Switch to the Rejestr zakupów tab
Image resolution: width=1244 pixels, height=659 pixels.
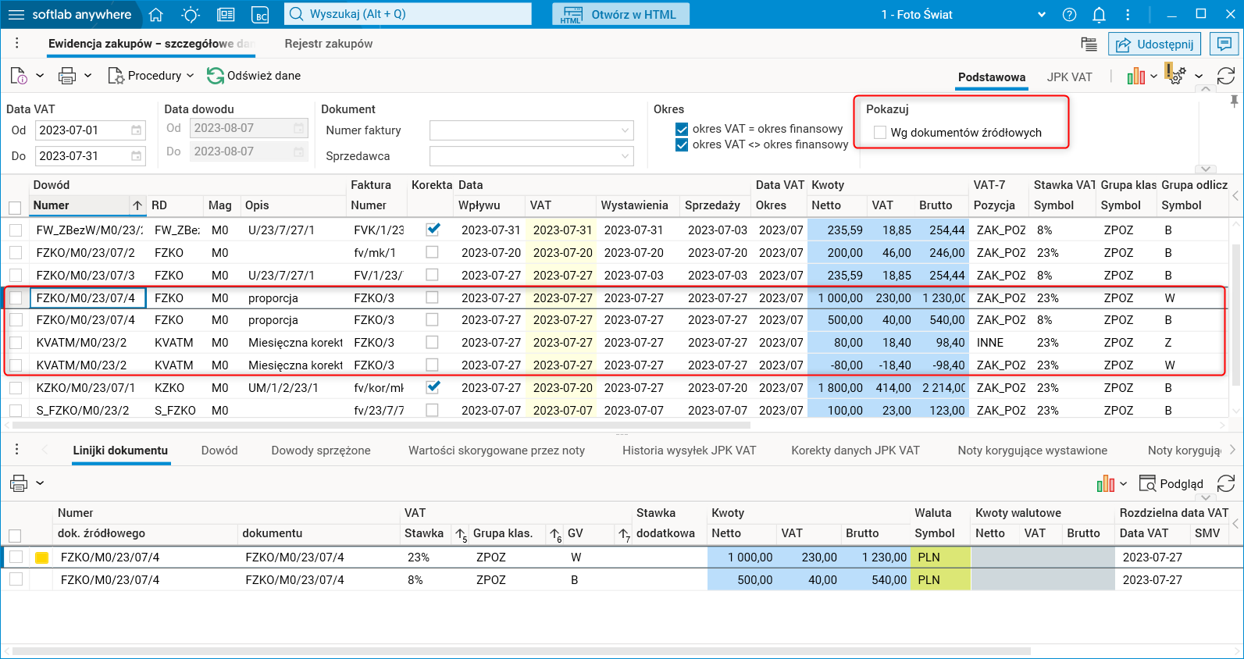coord(328,44)
